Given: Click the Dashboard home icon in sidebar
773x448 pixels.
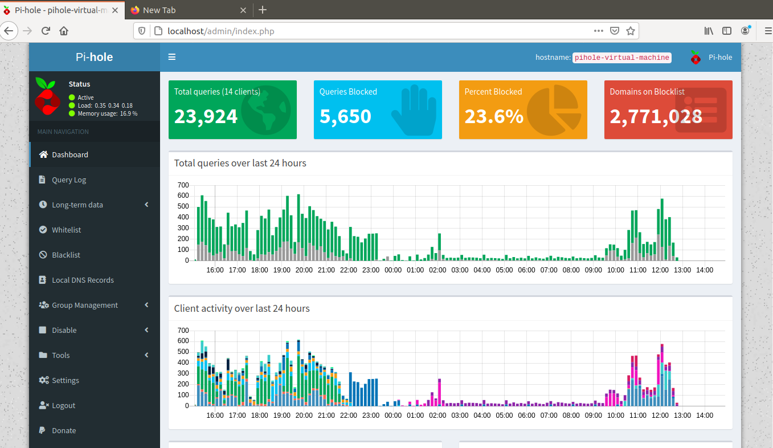Looking at the screenshot, I should point(43,154).
